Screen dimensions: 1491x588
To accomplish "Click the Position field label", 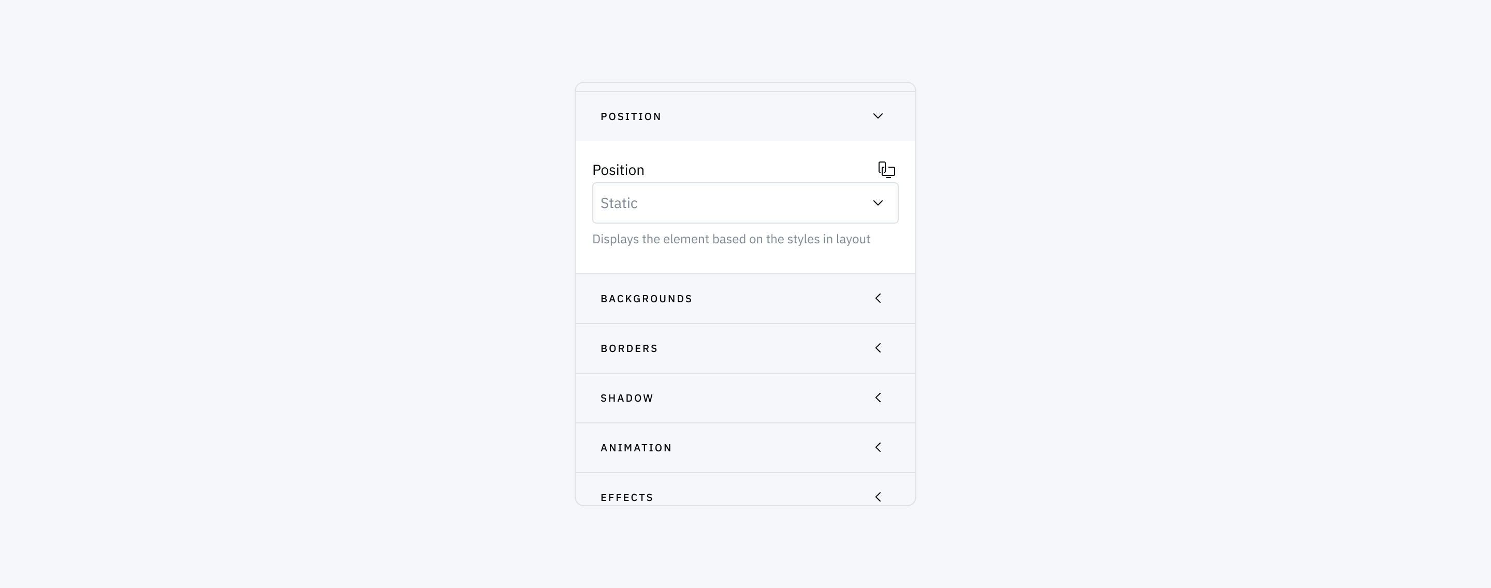I will point(618,170).
